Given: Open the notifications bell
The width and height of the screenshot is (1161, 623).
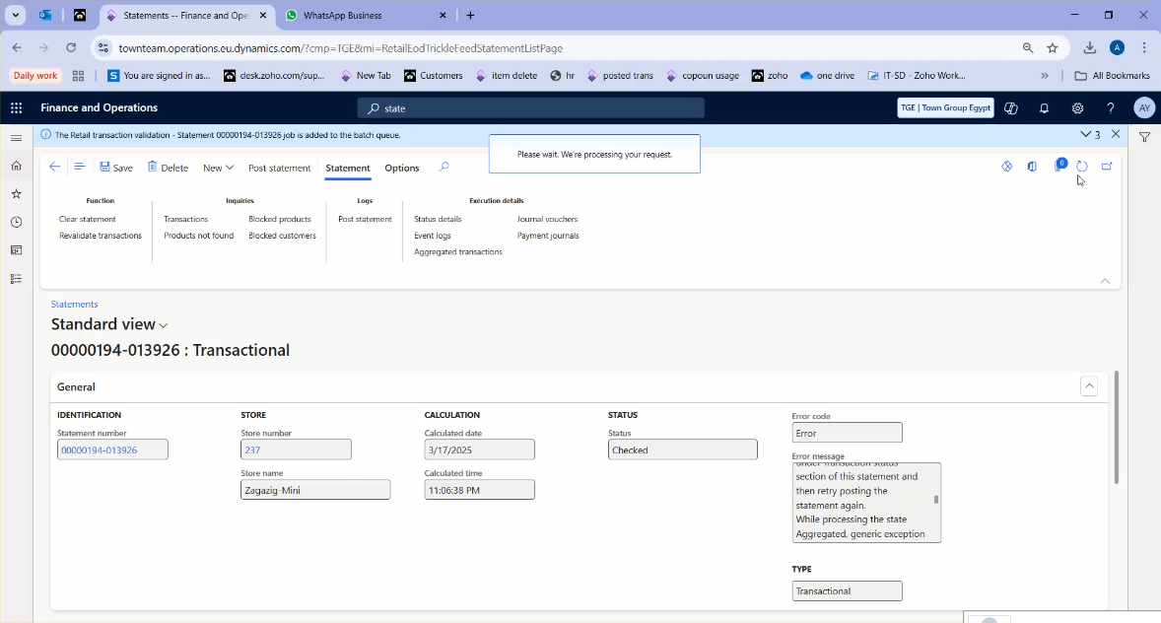Looking at the screenshot, I should [1044, 108].
